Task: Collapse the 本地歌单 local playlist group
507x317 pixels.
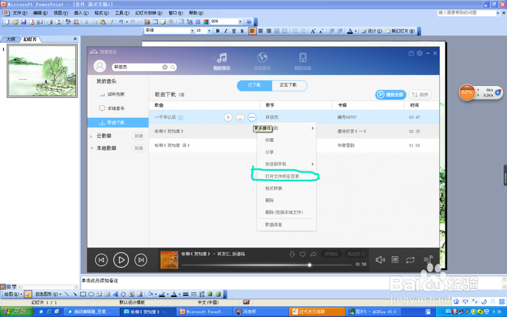Action: pyautogui.click(x=91, y=148)
